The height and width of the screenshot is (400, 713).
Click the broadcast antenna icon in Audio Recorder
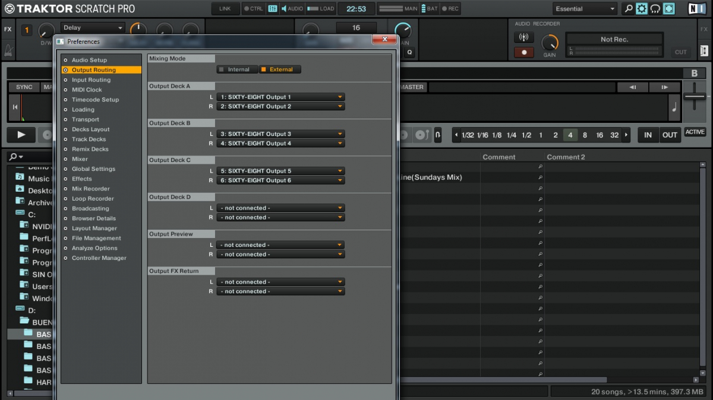pos(523,37)
